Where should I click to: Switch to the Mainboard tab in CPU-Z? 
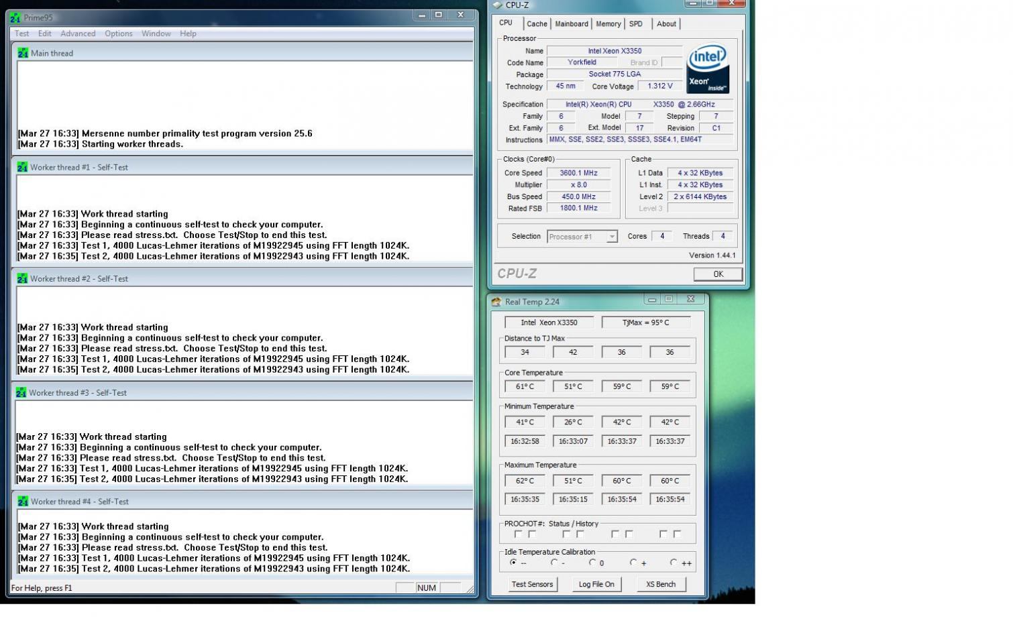(x=572, y=24)
